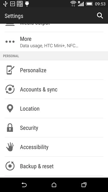Image resolution: width=108 pixels, height=192 pixels.
Task: Choose Backup & reset
Action: [x=54, y=166]
